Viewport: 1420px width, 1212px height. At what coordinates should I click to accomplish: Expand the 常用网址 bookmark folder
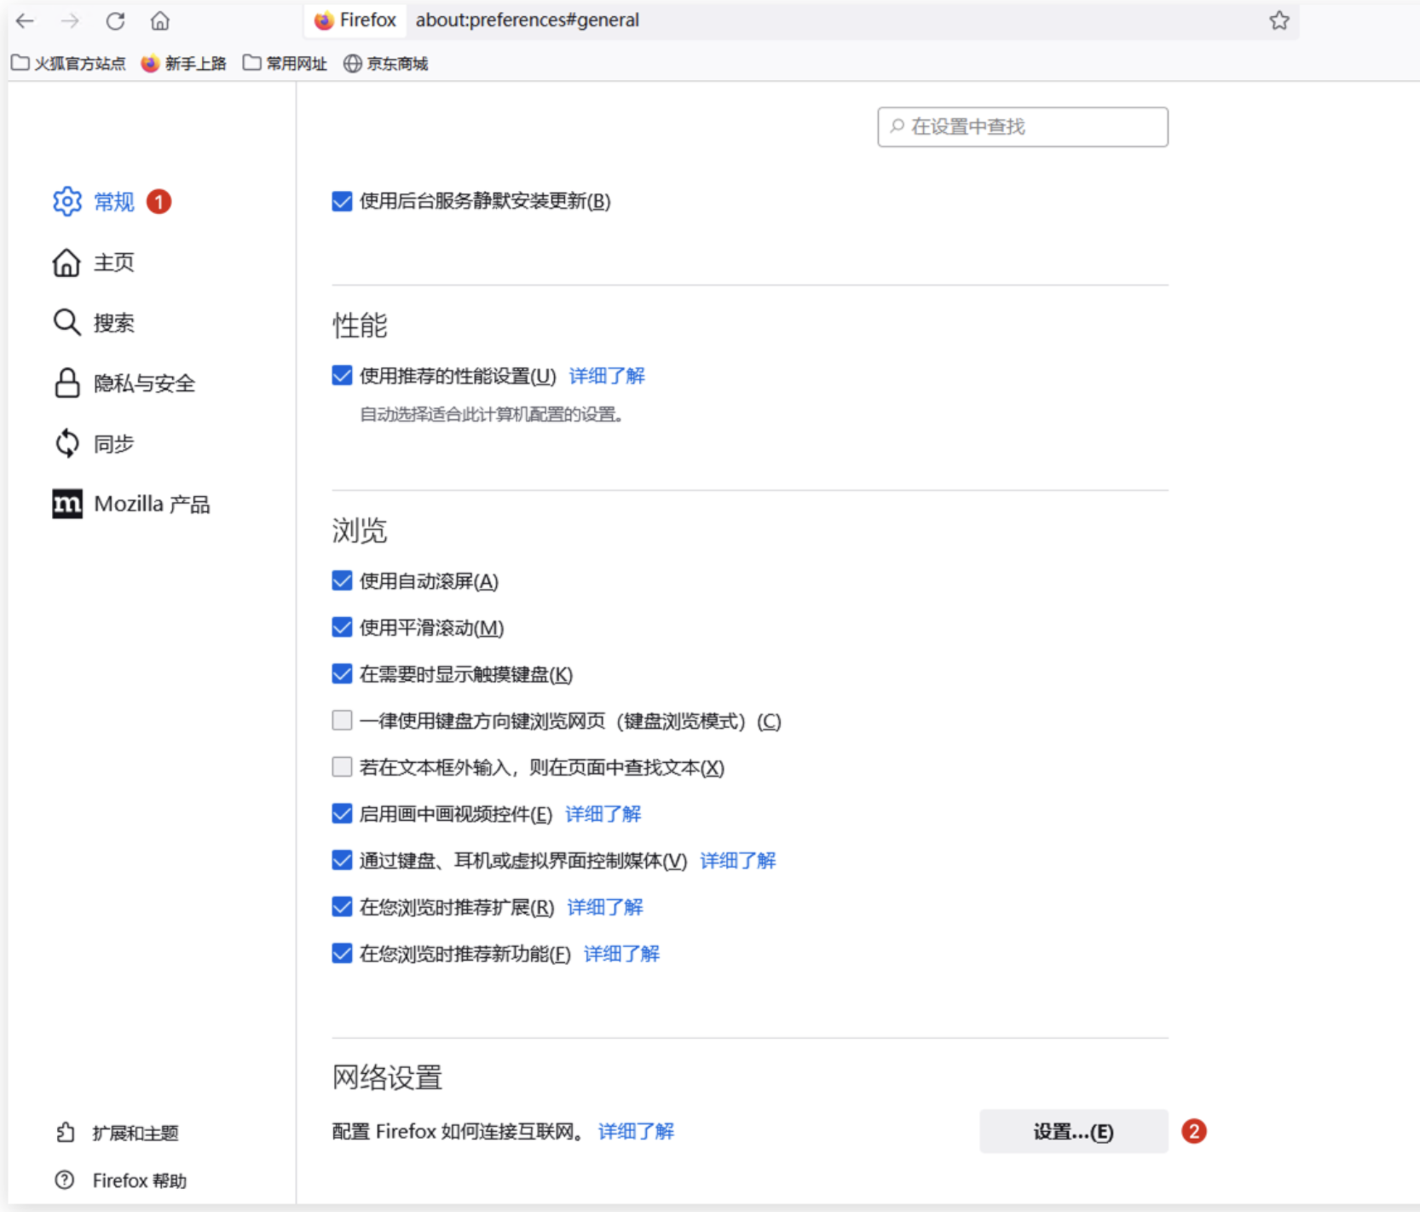[285, 64]
